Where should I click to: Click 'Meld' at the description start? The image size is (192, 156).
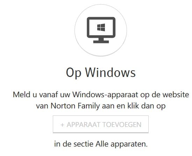22,95
